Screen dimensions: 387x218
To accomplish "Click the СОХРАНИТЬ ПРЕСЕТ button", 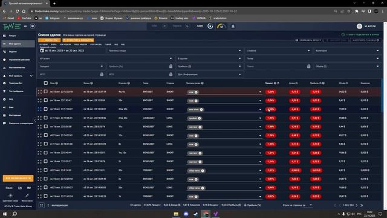I will [308, 40].
